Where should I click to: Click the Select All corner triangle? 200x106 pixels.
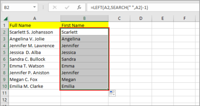point(5,18)
